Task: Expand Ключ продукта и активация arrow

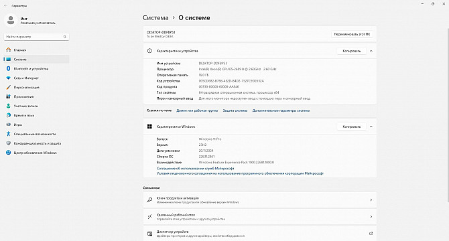Action: coord(371,200)
